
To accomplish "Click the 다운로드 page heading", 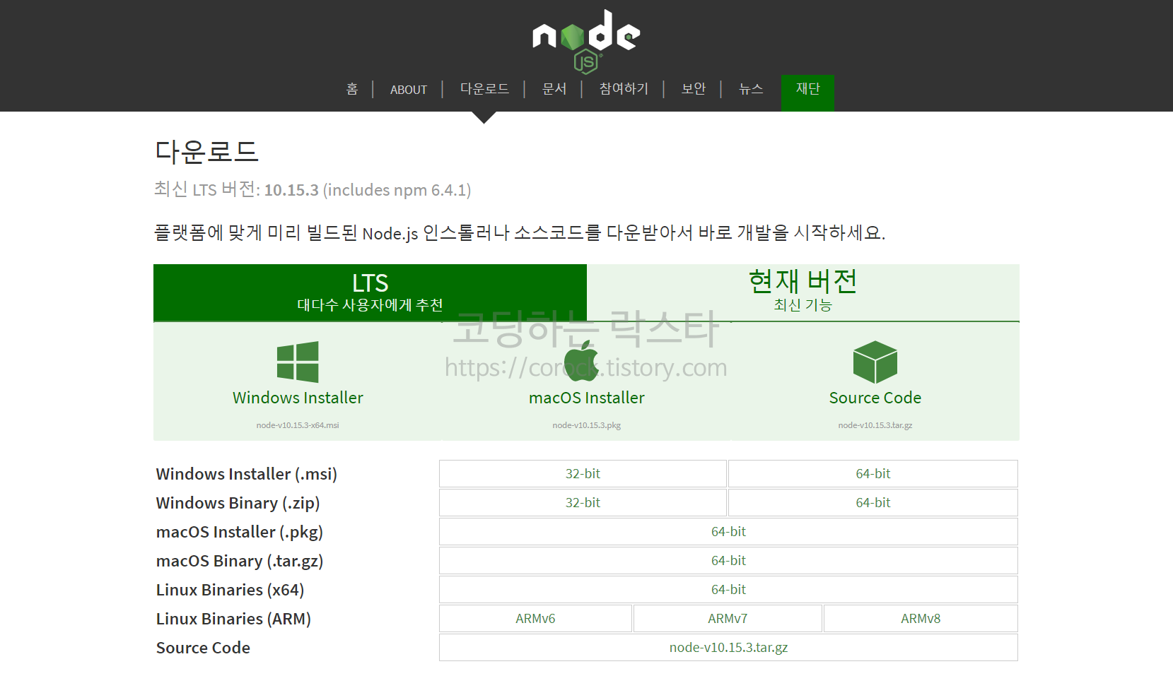I will [206, 151].
